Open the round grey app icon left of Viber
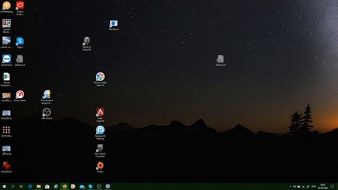The height and width of the screenshot is (190, 338). (99, 186)
